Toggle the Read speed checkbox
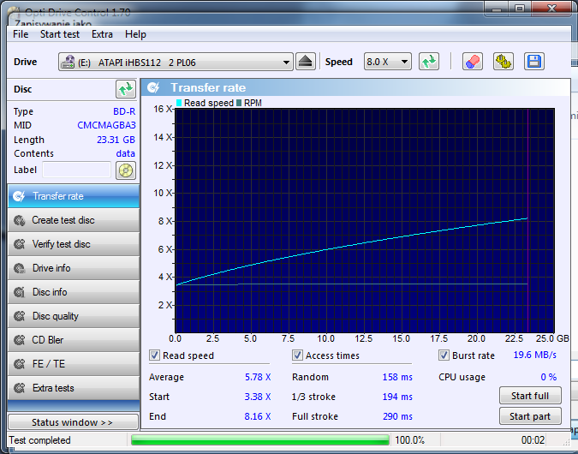The width and height of the screenshot is (578, 454). [154, 355]
